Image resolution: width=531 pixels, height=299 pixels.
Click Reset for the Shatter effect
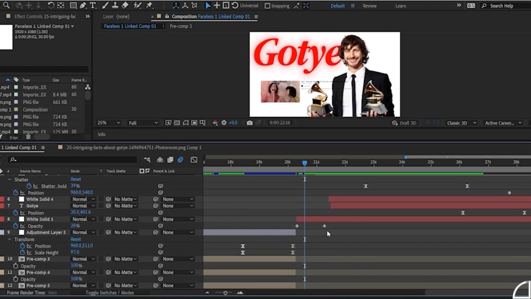(x=76, y=179)
